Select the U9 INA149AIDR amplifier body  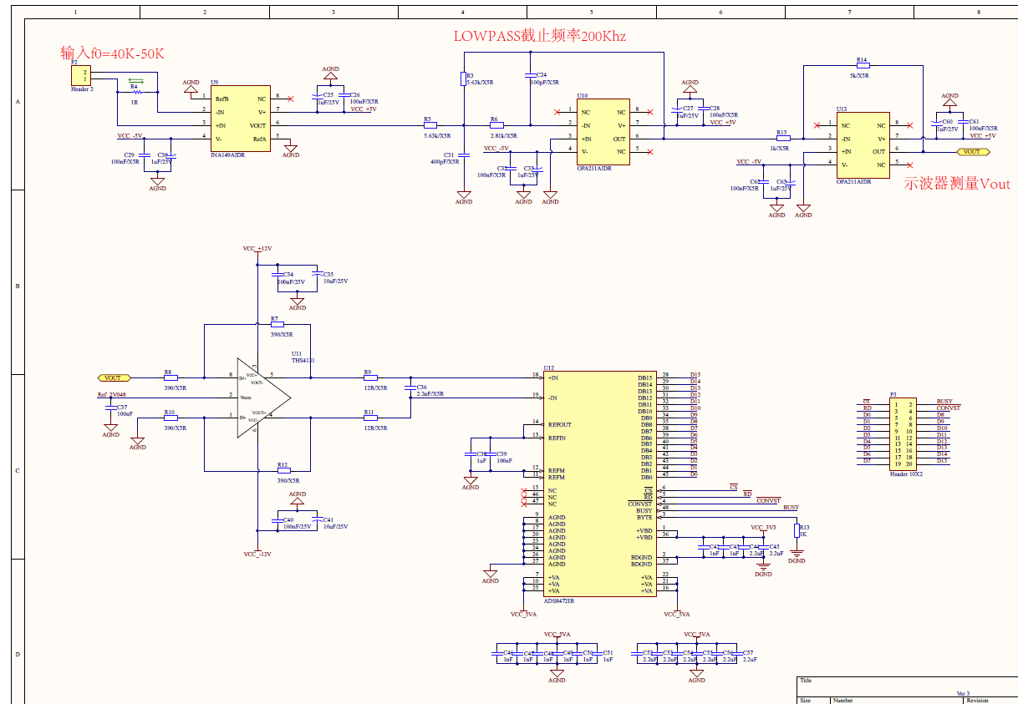pyautogui.click(x=239, y=118)
